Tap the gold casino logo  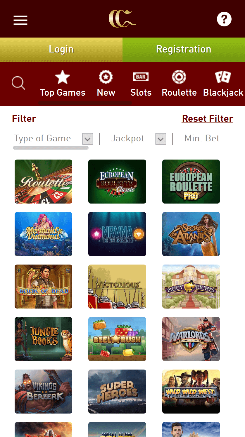tap(122, 19)
